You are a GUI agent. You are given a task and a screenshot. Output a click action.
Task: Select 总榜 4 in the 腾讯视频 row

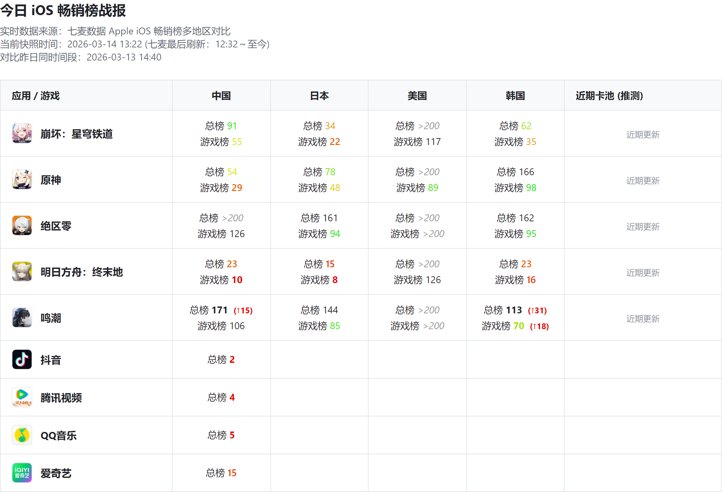click(x=221, y=397)
